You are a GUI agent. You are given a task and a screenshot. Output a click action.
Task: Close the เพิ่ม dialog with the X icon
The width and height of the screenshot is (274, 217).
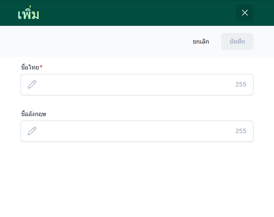pyautogui.click(x=245, y=13)
